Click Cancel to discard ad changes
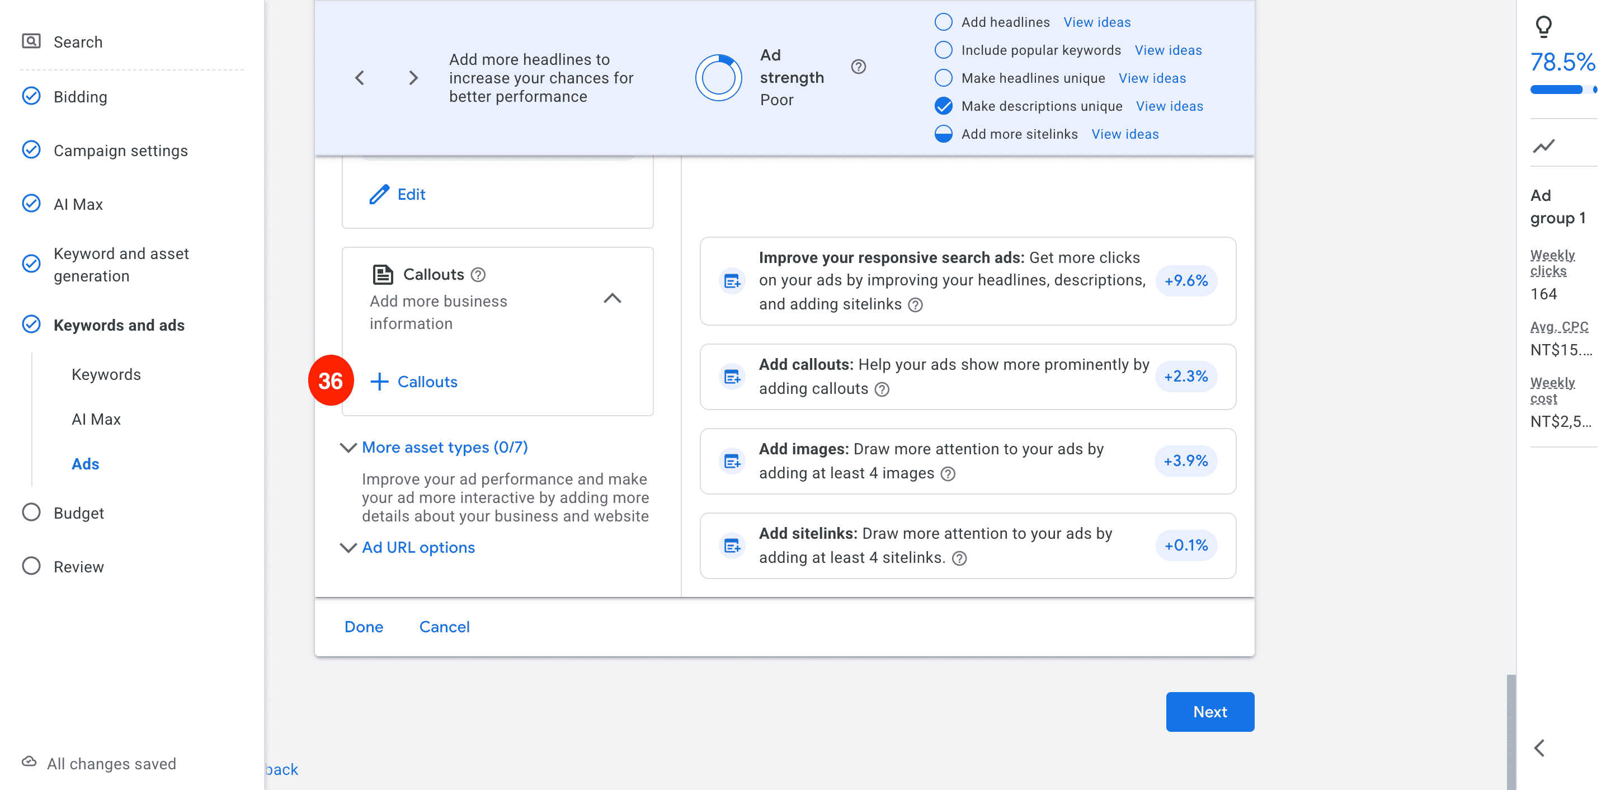 444,627
